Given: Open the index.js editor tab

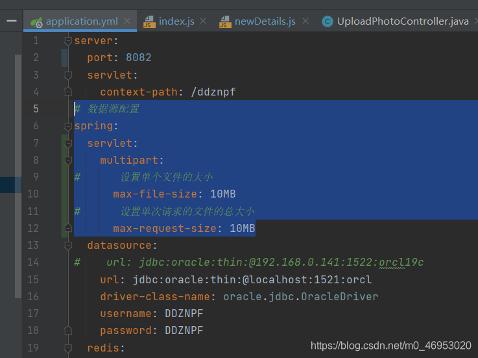Looking at the screenshot, I should [176, 21].
